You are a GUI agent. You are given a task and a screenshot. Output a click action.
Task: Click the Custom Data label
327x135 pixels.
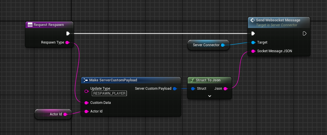click(101, 103)
